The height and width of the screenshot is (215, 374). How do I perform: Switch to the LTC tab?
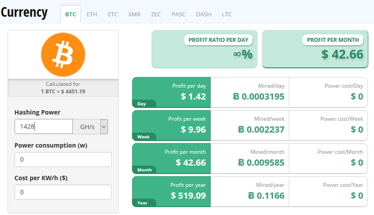point(227,14)
